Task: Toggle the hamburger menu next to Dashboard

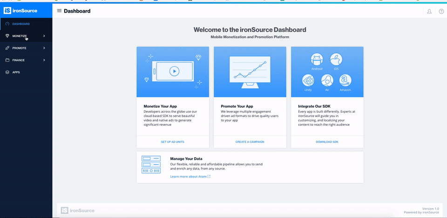Action: [59, 11]
